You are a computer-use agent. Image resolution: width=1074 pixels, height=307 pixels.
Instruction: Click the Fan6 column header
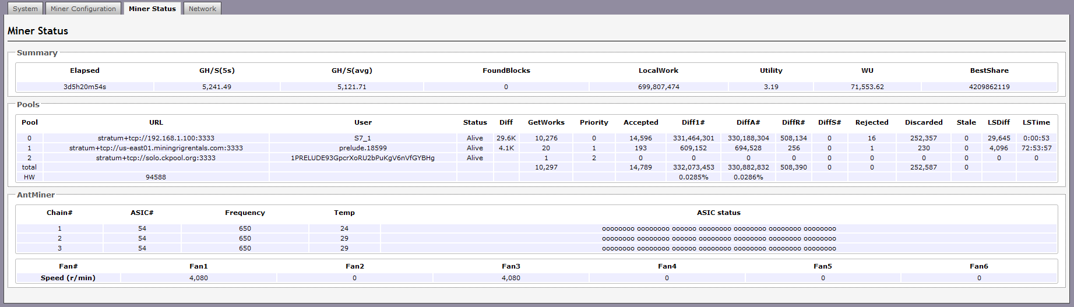[979, 266]
